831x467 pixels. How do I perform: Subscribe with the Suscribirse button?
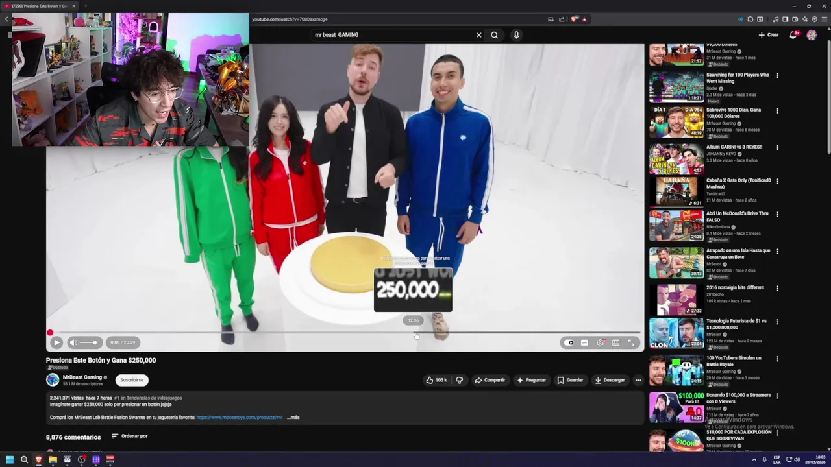pyautogui.click(x=132, y=380)
